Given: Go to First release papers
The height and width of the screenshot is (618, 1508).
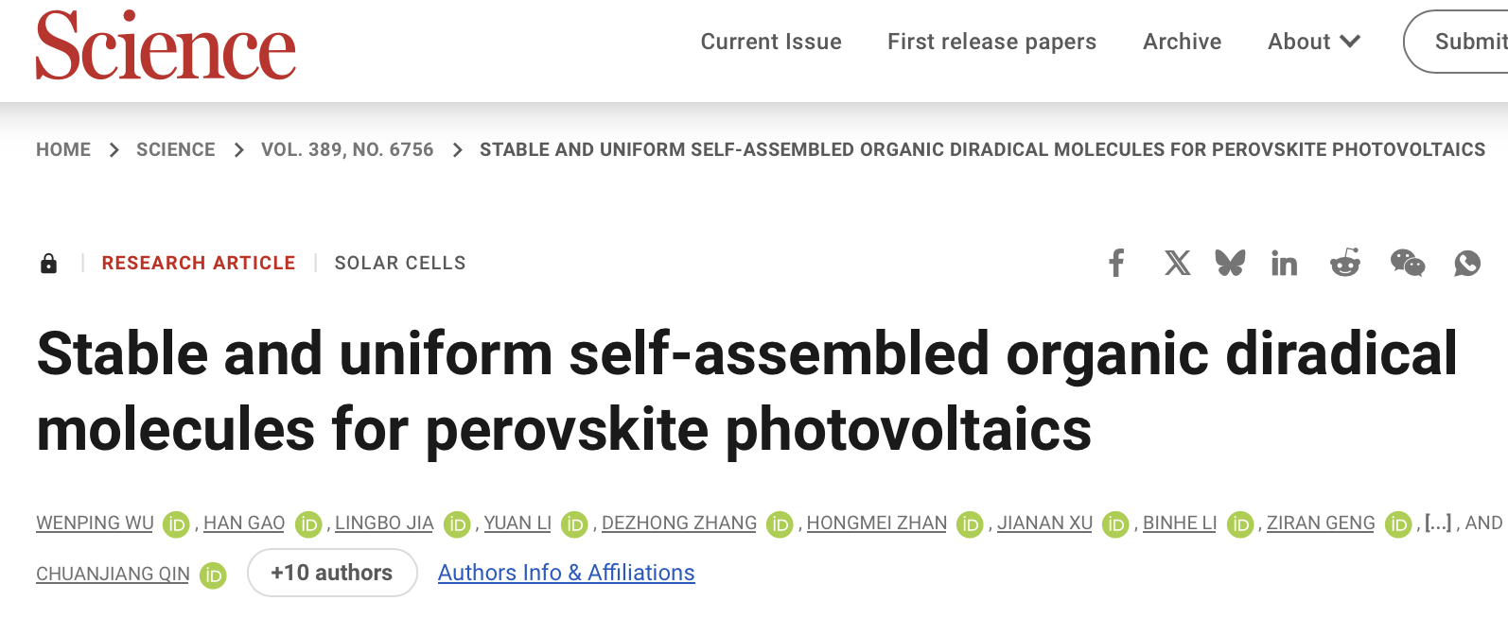Looking at the screenshot, I should [991, 42].
